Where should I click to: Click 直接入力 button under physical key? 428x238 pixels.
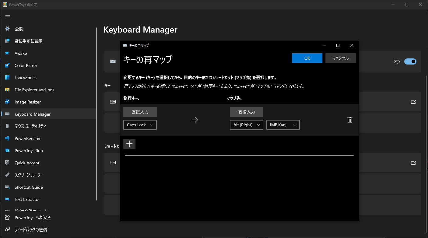tap(140, 112)
